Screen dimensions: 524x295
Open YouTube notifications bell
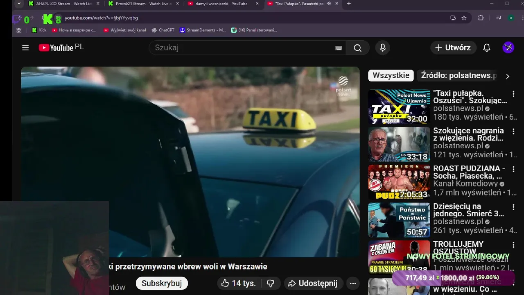coord(487,48)
